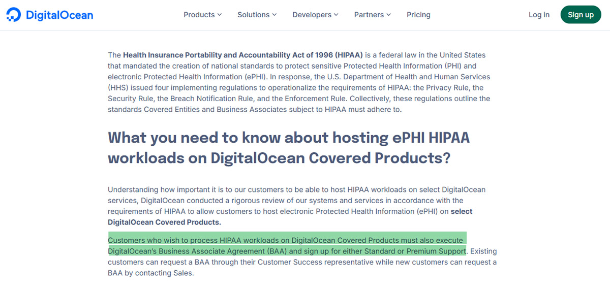Click the 'What you need to know about hosting ePHI' heading
Image resolution: width=610 pixels, height=290 pixels.
[x=289, y=147]
